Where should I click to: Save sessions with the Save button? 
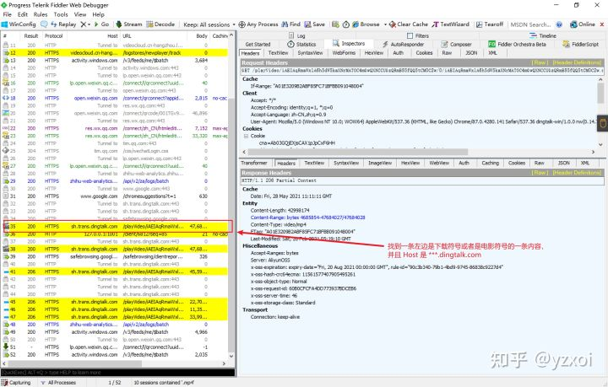(314, 24)
